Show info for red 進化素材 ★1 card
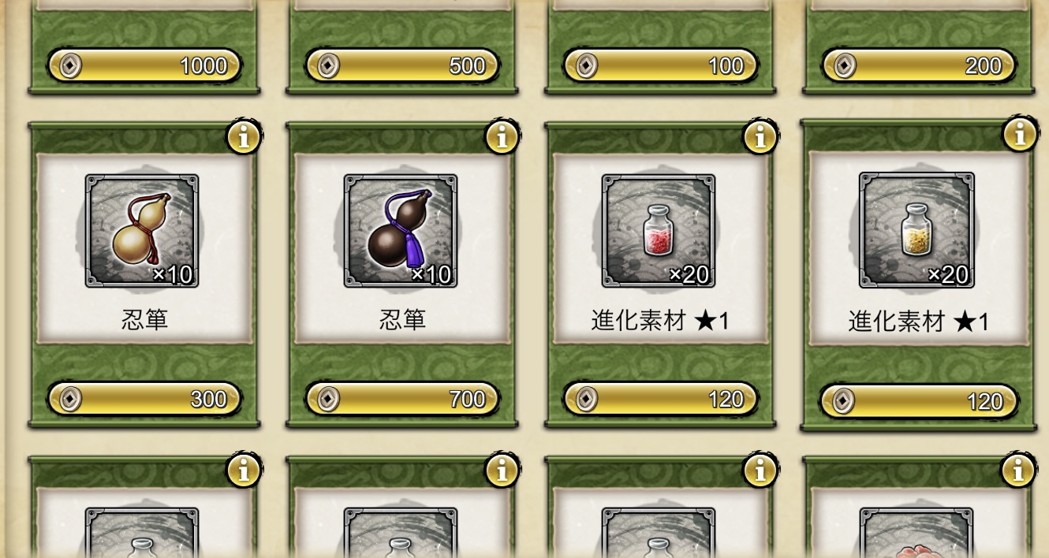Viewport: 1049px width, 558px height. 760,137
